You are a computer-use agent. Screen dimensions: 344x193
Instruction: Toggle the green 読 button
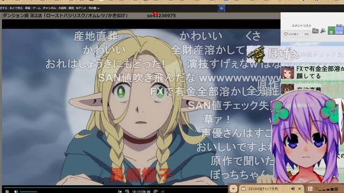pos(331,31)
